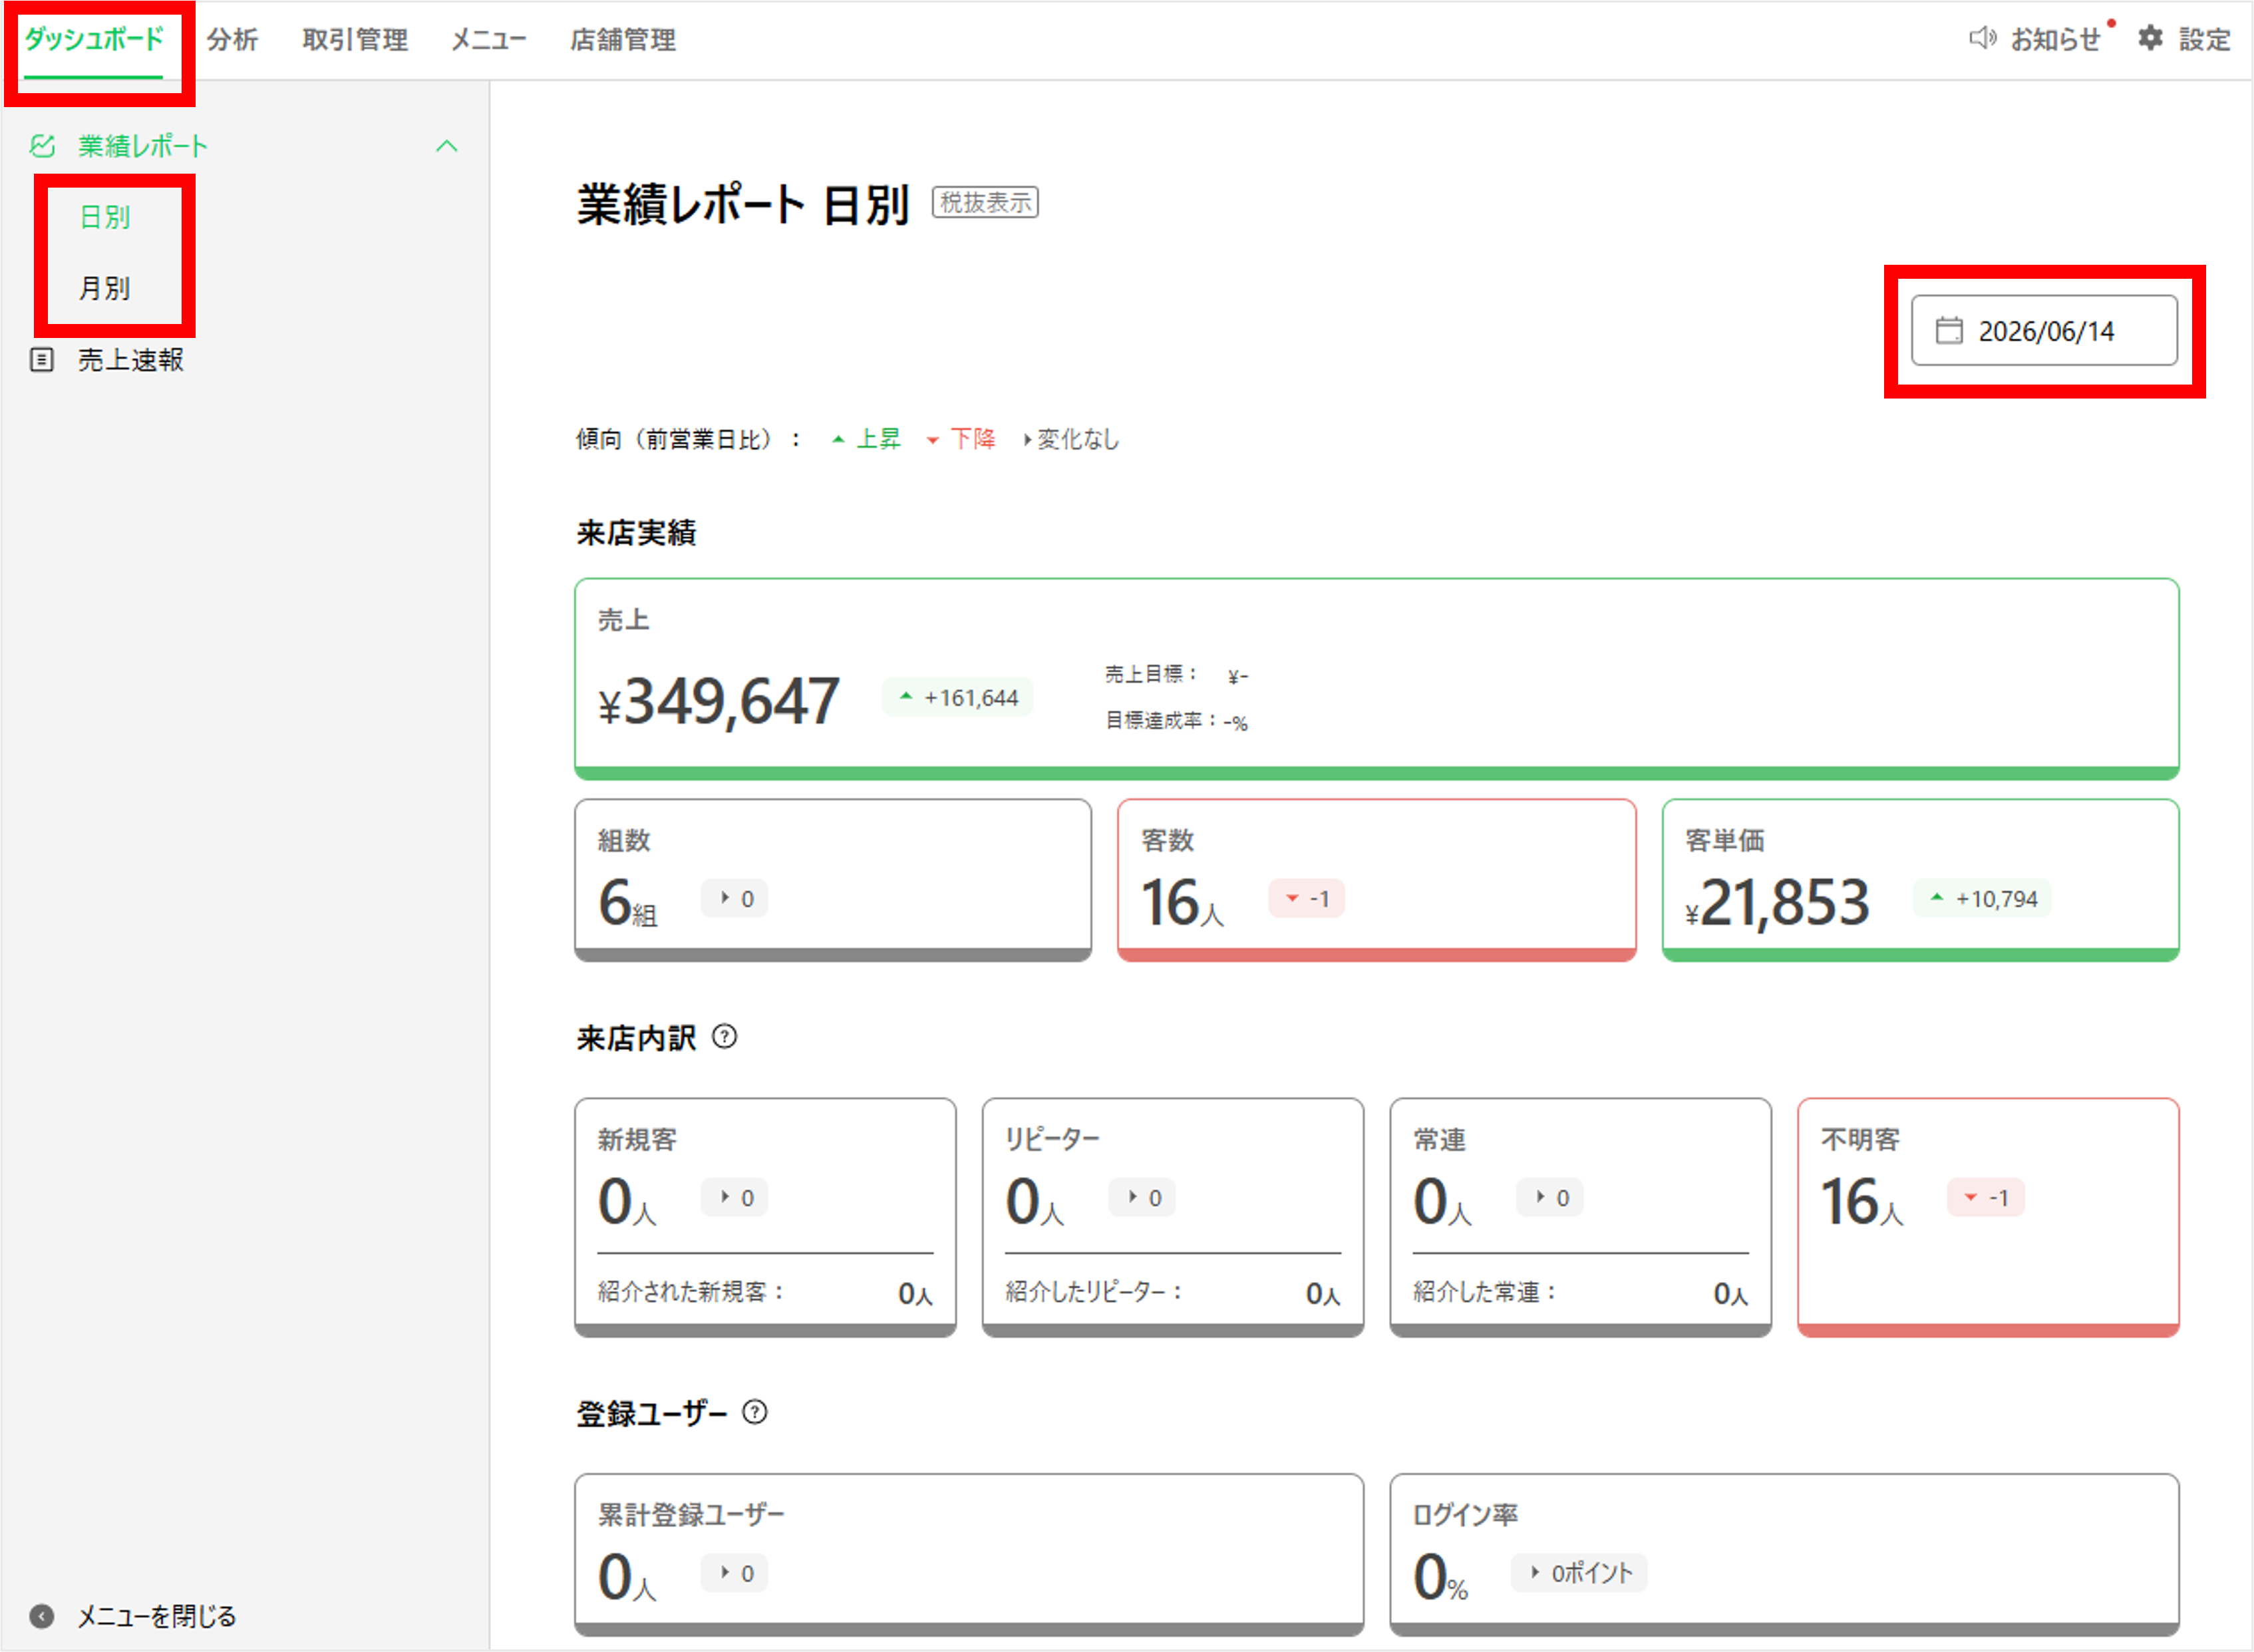The width and height of the screenshot is (2254, 1652).
Task: Click the ログイン率 card heading
Action: (x=1465, y=1514)
